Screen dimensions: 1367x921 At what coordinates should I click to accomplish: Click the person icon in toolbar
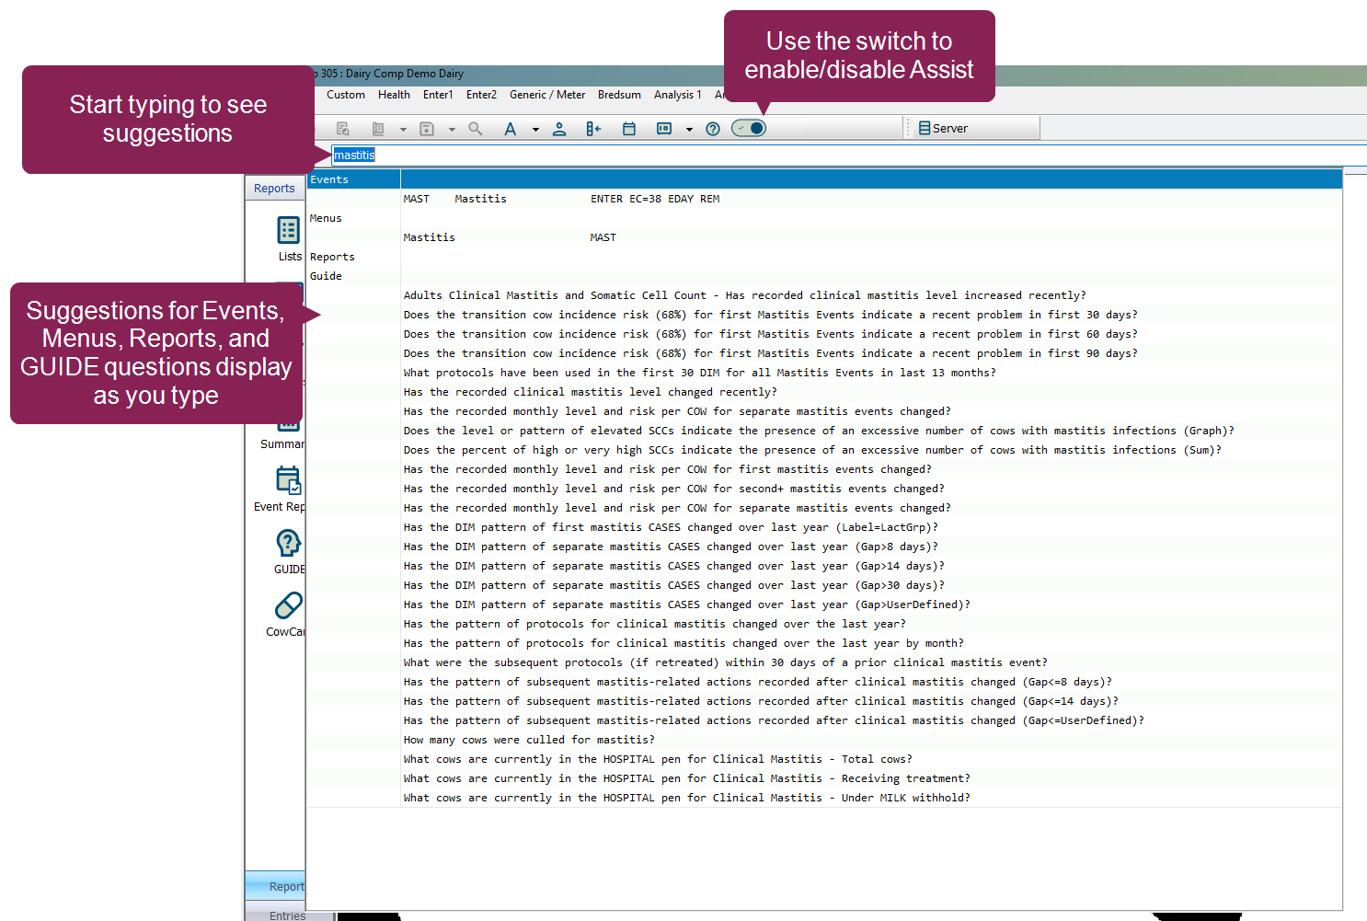pos(559,129)
